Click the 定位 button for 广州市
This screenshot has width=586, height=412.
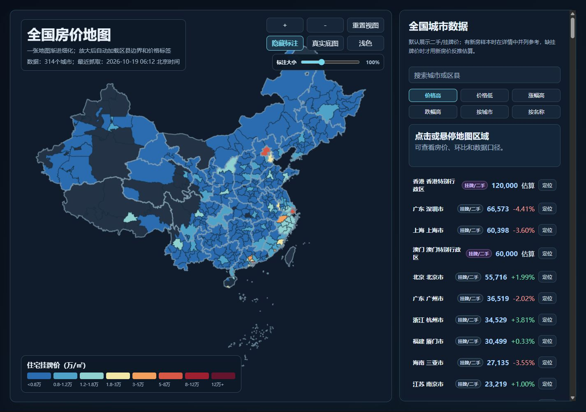click(547, 299)
